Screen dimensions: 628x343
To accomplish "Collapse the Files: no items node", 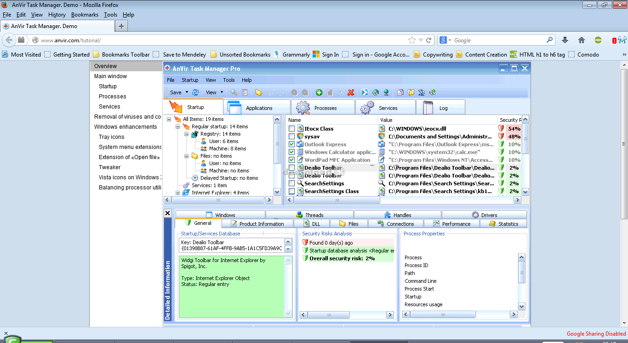I will coord(187,156).
